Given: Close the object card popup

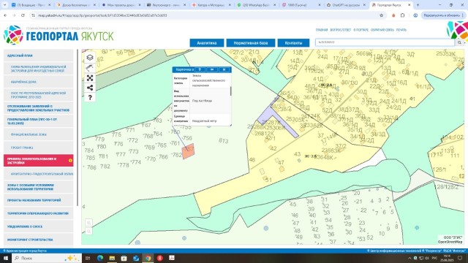Looking at the screenshot, I should 224,69.
